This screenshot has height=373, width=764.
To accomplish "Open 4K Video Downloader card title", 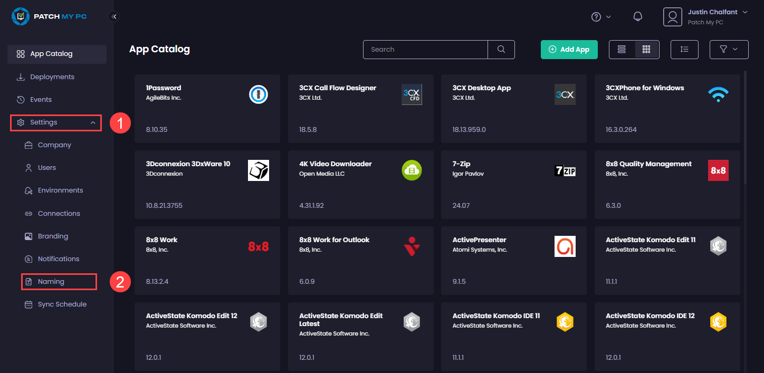I will pyautogui.click(x=335, y=164).
